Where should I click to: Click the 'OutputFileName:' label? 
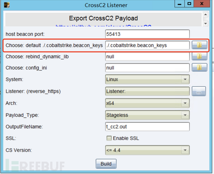click(x=24, y=127)
